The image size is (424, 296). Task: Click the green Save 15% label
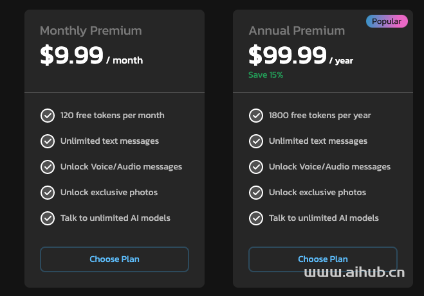266,75
